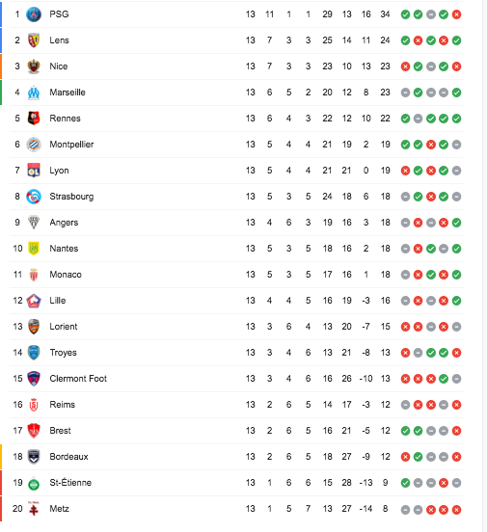Select the Nice table row points value
Screen dimensions: 487x532
tap(385, 66)
